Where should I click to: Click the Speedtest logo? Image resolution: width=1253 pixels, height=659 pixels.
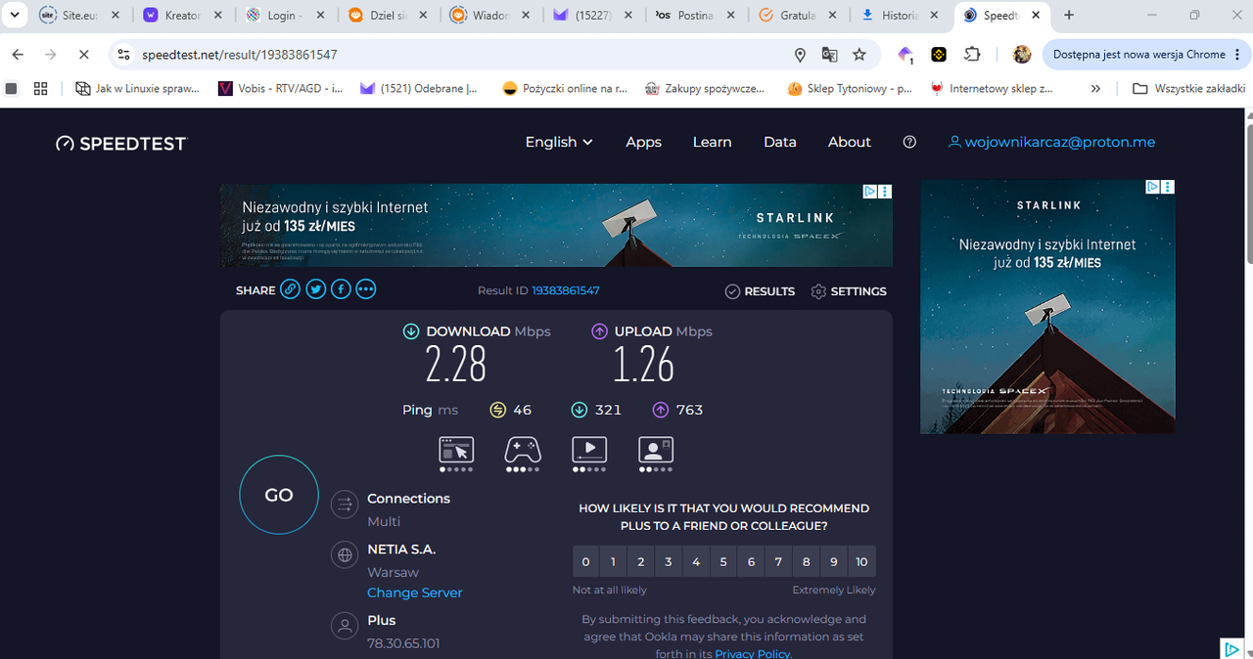pos(121,144)
